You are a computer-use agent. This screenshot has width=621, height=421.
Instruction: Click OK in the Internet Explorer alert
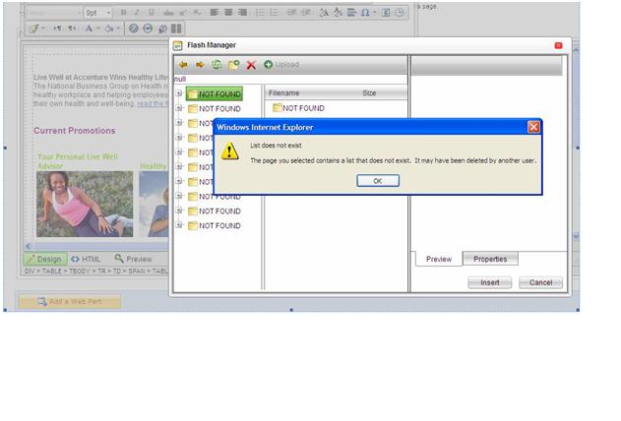pyautogui.click(x=378, y=181)
